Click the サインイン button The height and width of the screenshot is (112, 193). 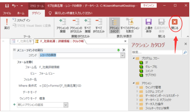click(149, 6)
